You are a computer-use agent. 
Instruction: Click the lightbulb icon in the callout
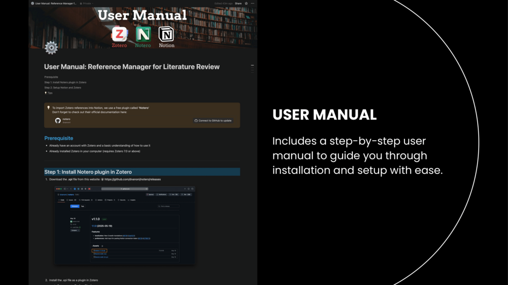(x=49, y=107)
